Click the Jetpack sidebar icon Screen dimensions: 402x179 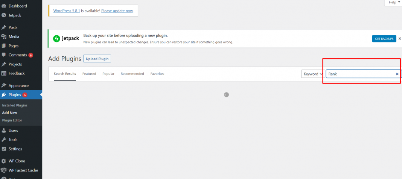[x=4, y=15]
